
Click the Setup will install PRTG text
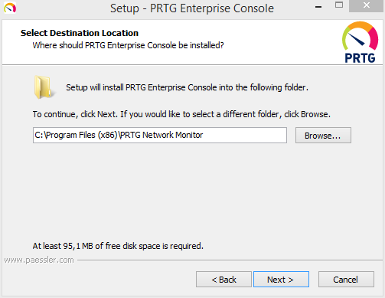pyautogui.click(x=187, y=87)
